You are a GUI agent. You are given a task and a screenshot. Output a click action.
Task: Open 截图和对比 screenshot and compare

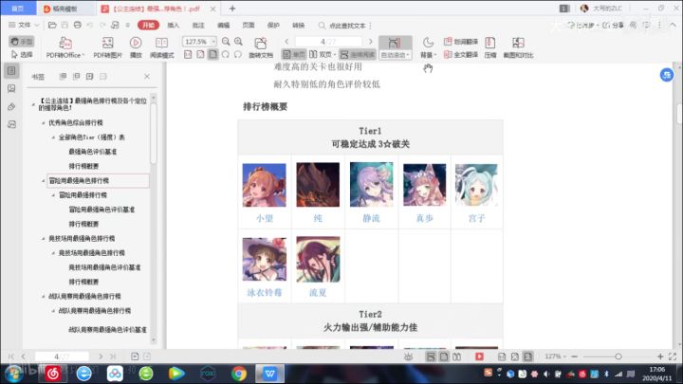tap(518, 47)
